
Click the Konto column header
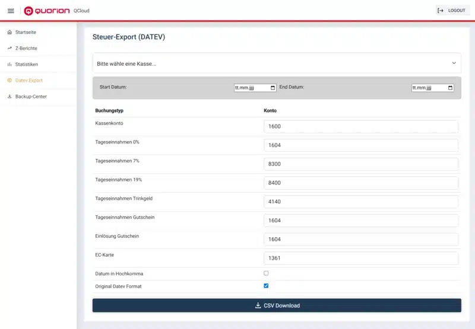coord(270,111)
